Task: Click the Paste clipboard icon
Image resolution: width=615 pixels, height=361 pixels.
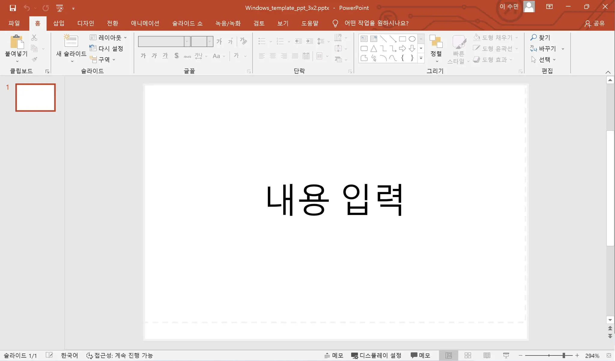Action: pyautogui.click(x=17, y=42)
